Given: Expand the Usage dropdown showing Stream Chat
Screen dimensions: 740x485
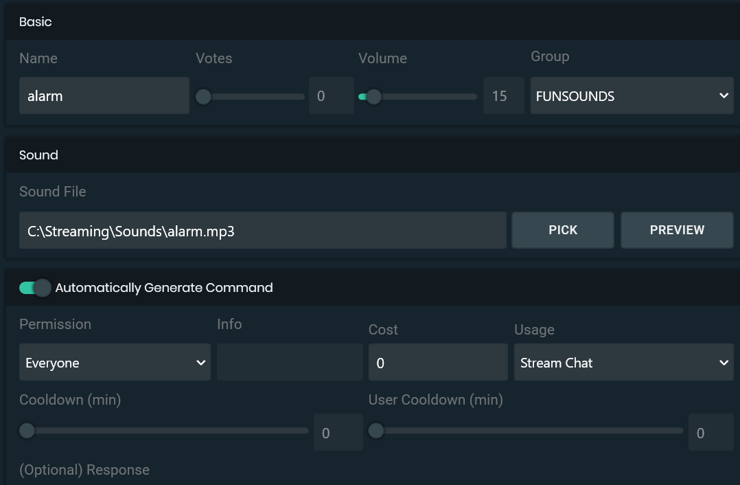Looking at the screenshot, I should click(623, 363).
